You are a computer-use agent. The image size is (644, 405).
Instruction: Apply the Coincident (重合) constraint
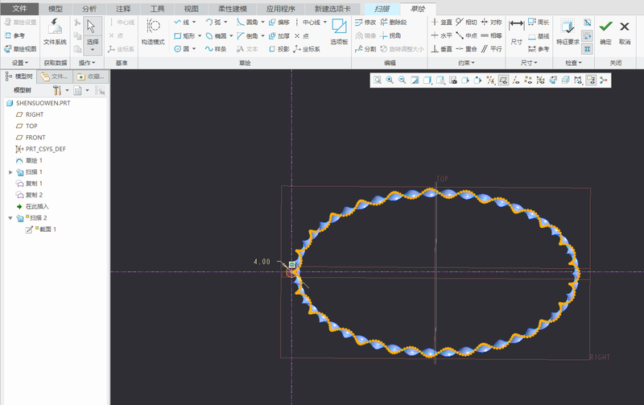point(466,49)
